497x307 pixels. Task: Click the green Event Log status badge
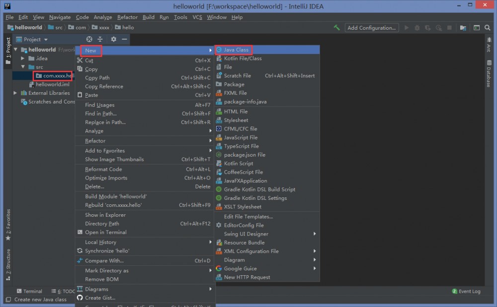coord(454,292)
